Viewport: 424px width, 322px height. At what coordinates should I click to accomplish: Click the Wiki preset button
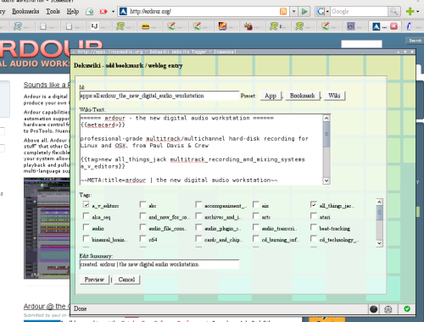334,96
